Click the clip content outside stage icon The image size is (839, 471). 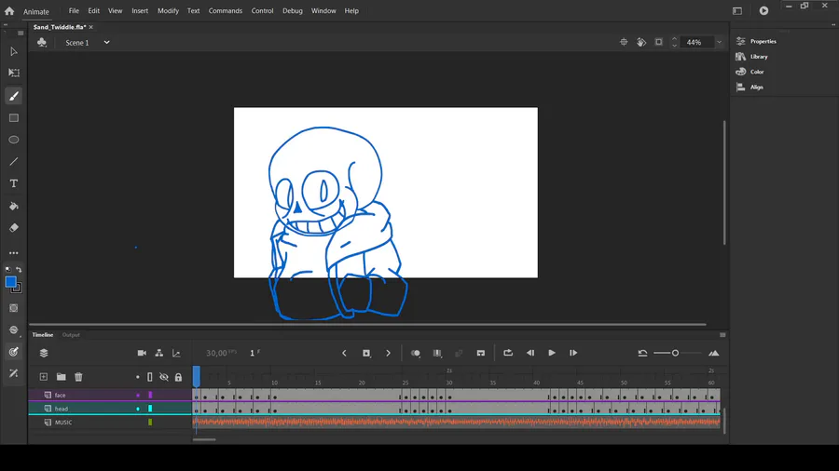pyautogui.click(x=659, y=42)
